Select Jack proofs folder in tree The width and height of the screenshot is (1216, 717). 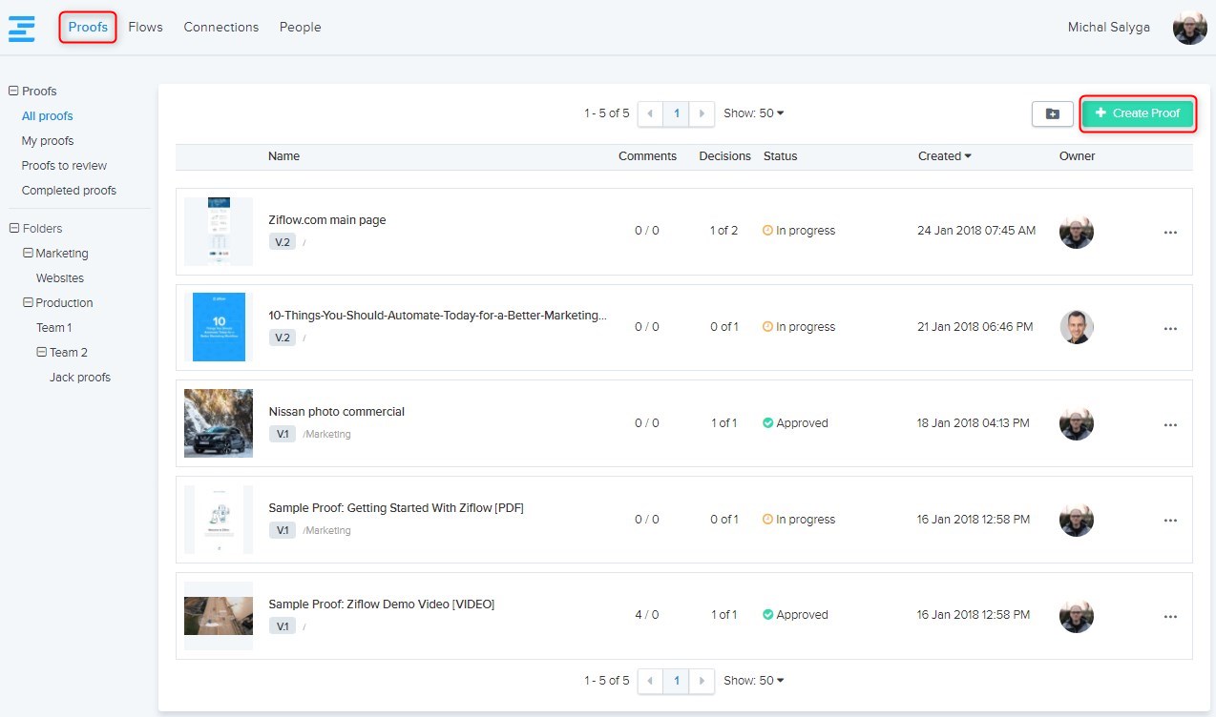80,378
